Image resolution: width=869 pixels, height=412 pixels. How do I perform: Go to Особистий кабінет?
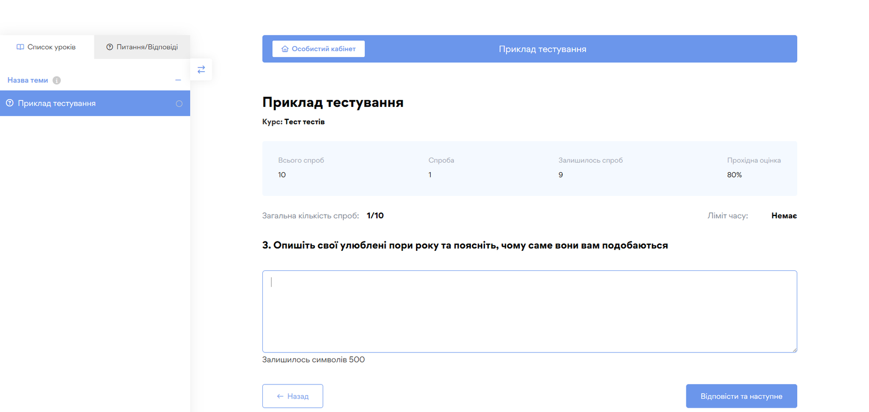[318, 49]
